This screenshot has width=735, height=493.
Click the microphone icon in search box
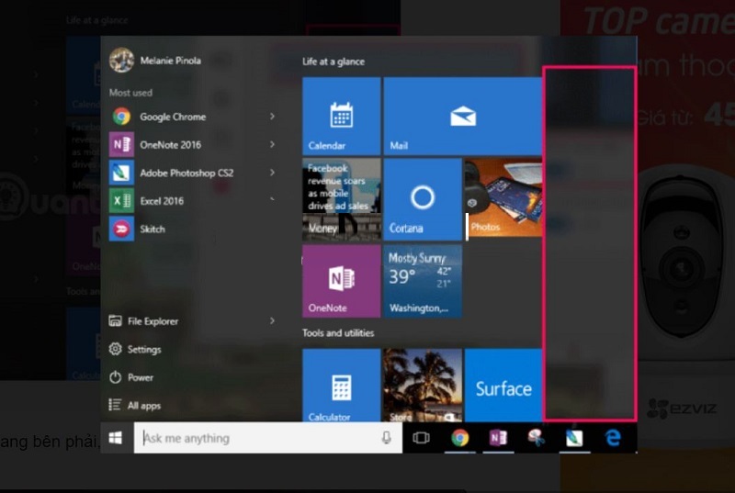click(386, 438)
